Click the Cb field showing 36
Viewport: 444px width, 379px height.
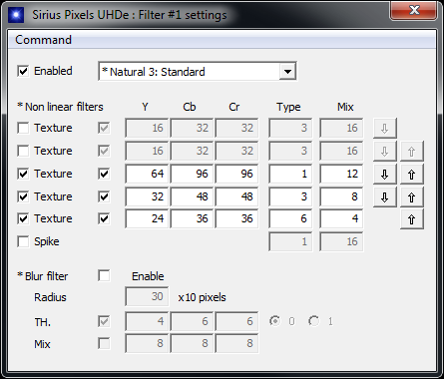click(x=192, y=218)
